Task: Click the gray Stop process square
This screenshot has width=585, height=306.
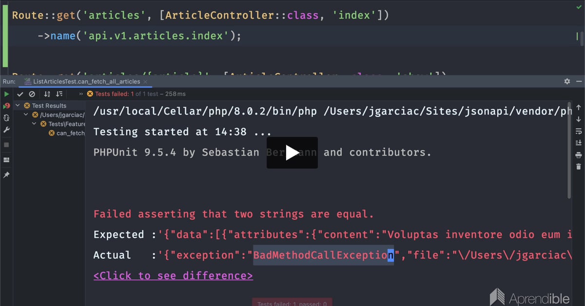Action: click(x=6, y=145)
